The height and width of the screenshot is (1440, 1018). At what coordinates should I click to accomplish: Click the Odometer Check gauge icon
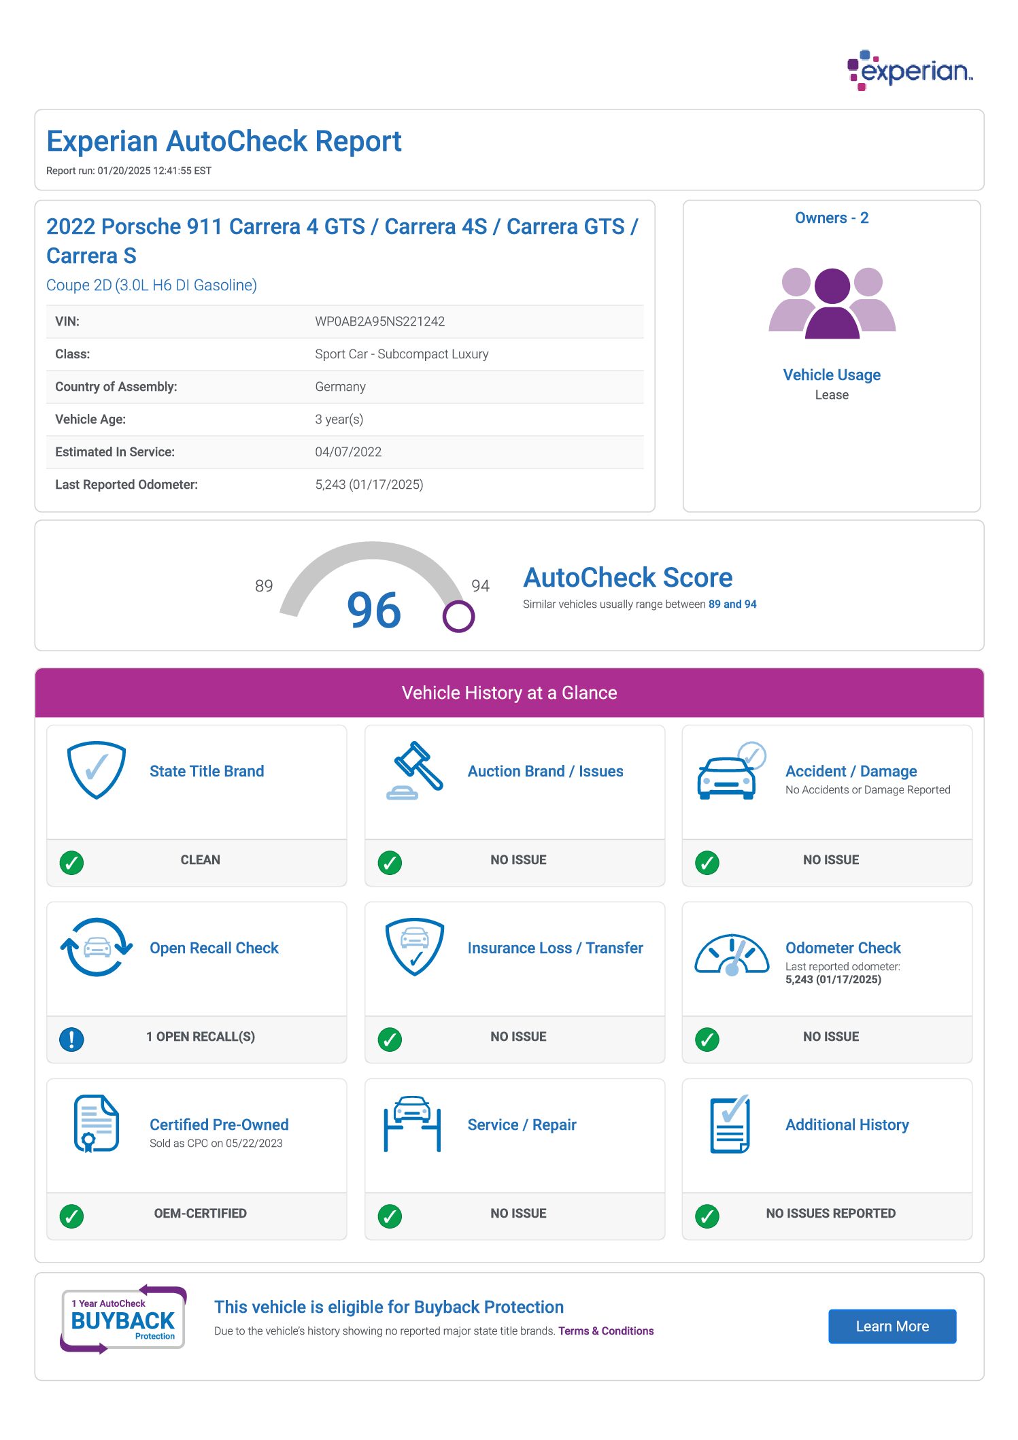(732, 954)
